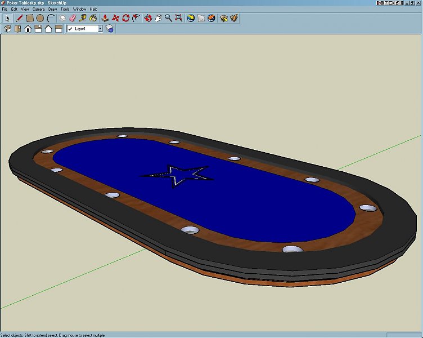Open the Camera menu
This screenshot has height=338, width=423.
38,9
